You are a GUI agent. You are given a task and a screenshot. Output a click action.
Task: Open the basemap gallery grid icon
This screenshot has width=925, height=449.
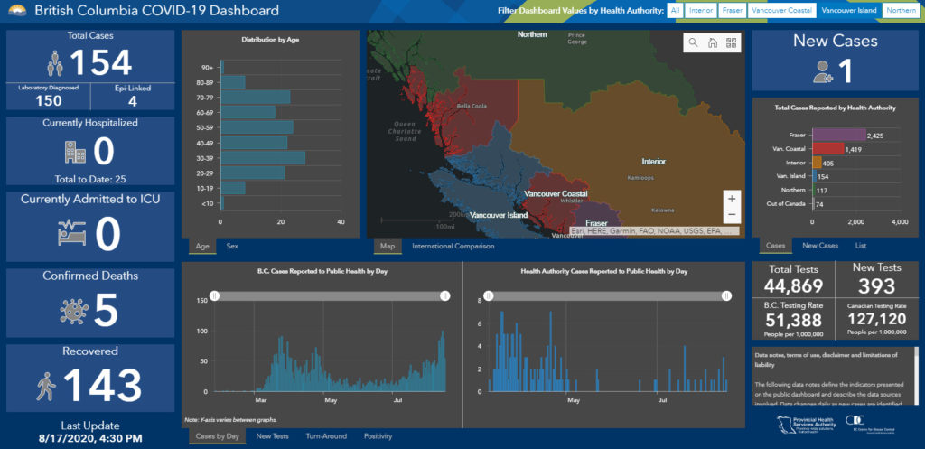click(x=731, y=42)
